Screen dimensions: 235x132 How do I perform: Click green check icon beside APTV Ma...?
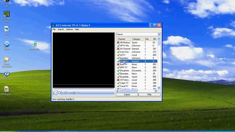click(x=118, y=45)
